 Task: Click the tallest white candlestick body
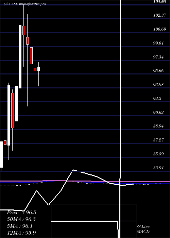pos(20,57)
